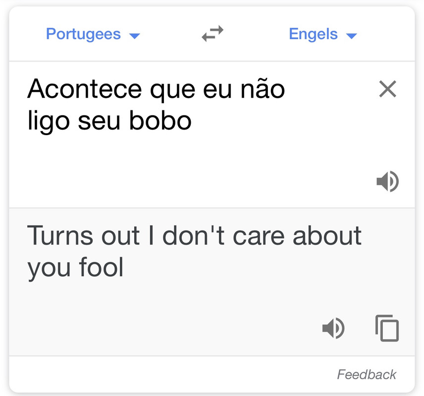
Task: Click the words 'care about' in the output
Action: (297, 236)
